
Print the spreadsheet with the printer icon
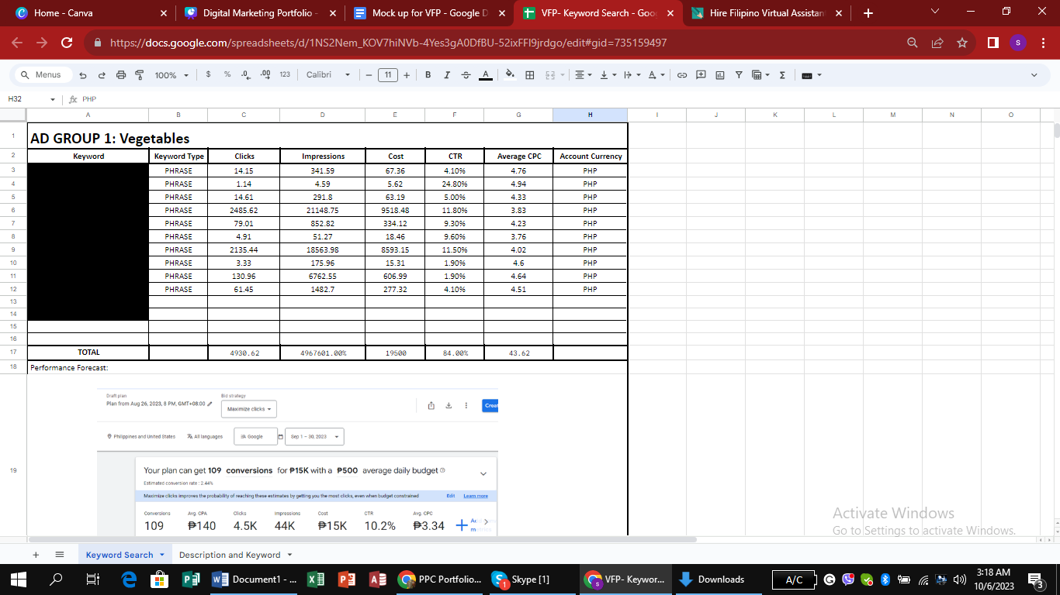pos(121,75)
